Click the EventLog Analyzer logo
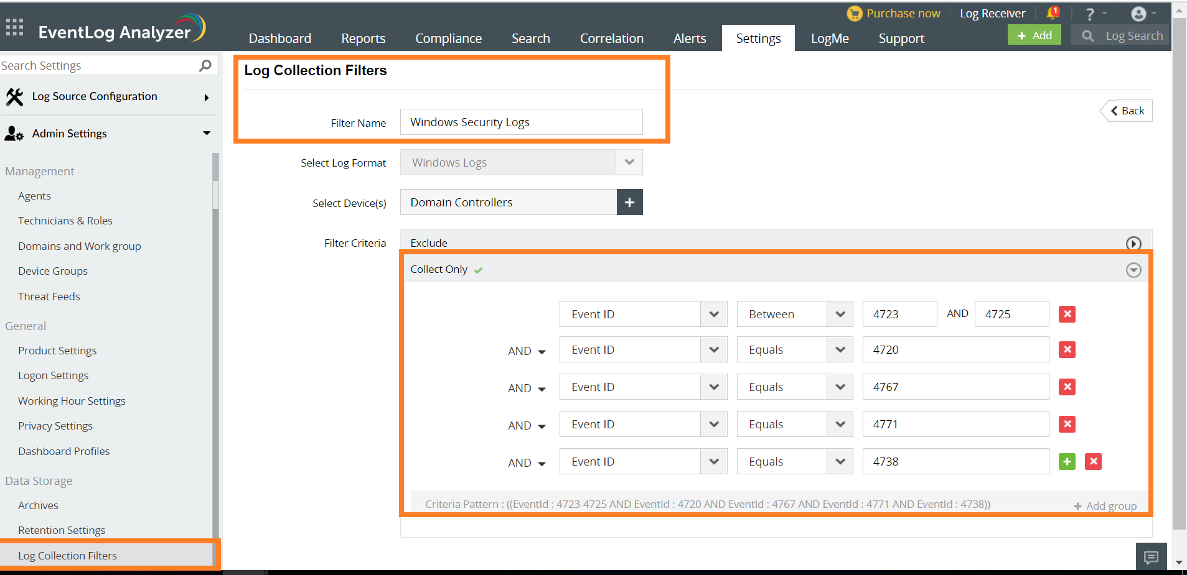Screen dimensions: 1187x575 pos(122,29)
